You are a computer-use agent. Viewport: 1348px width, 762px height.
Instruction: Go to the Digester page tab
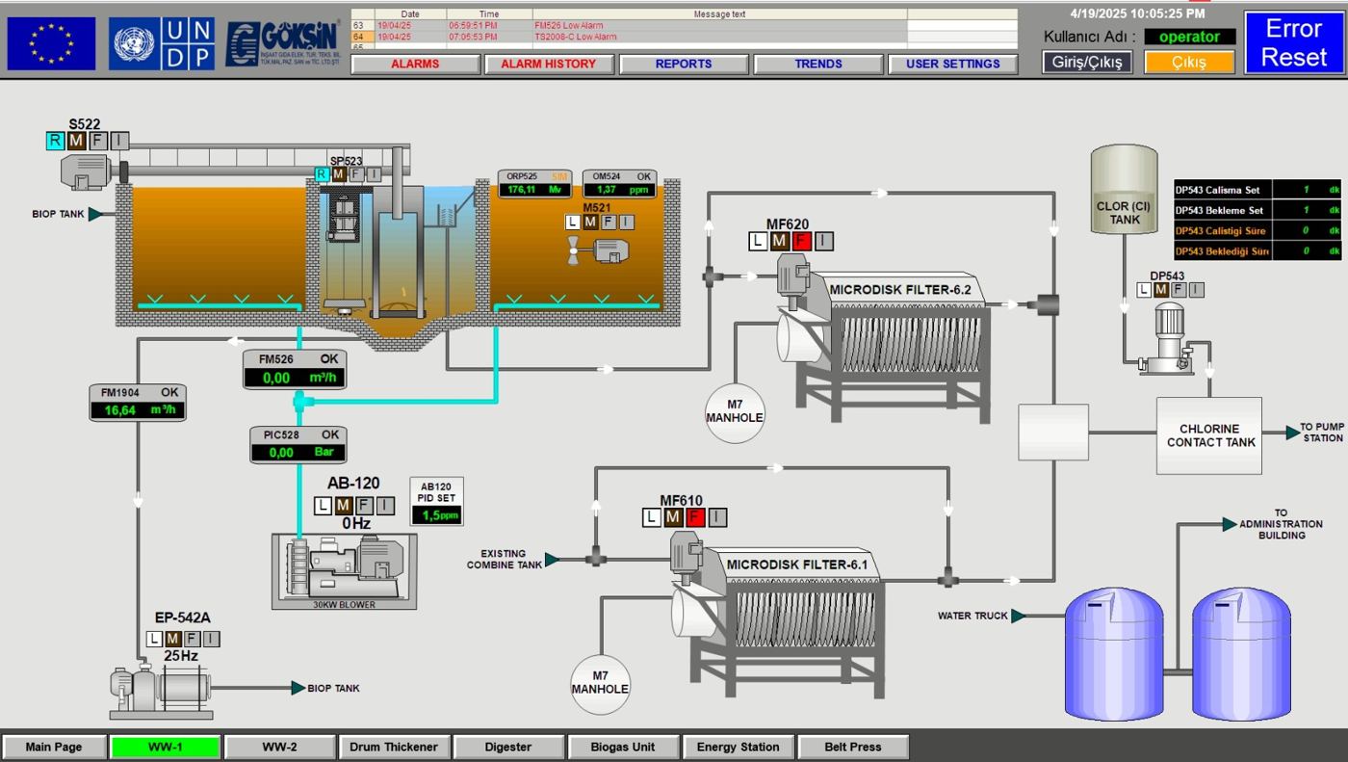click(507, 747)
